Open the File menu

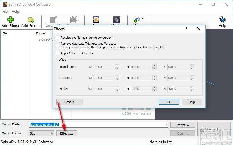click(x=5, y=12)
